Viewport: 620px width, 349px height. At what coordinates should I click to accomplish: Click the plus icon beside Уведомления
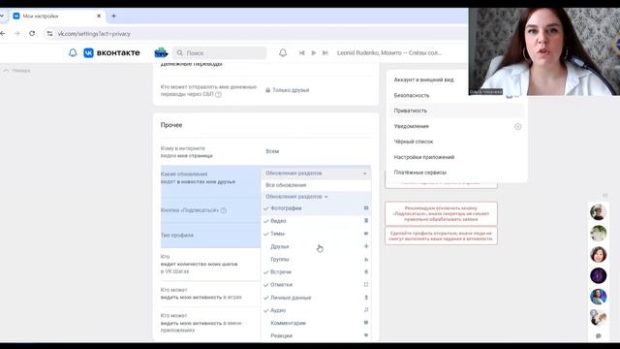517,127
